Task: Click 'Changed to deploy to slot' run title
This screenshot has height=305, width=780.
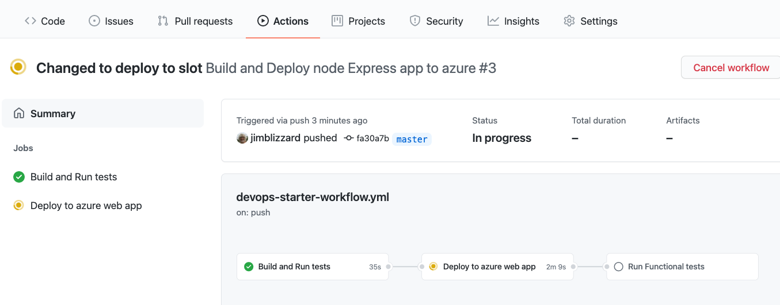Action: (119, 68)
